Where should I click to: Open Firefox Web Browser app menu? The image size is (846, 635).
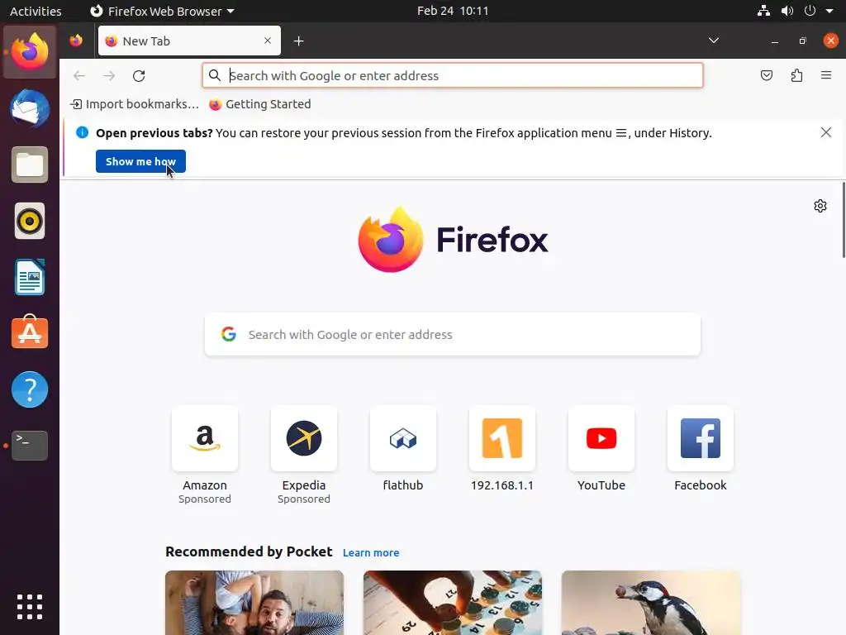162,11
